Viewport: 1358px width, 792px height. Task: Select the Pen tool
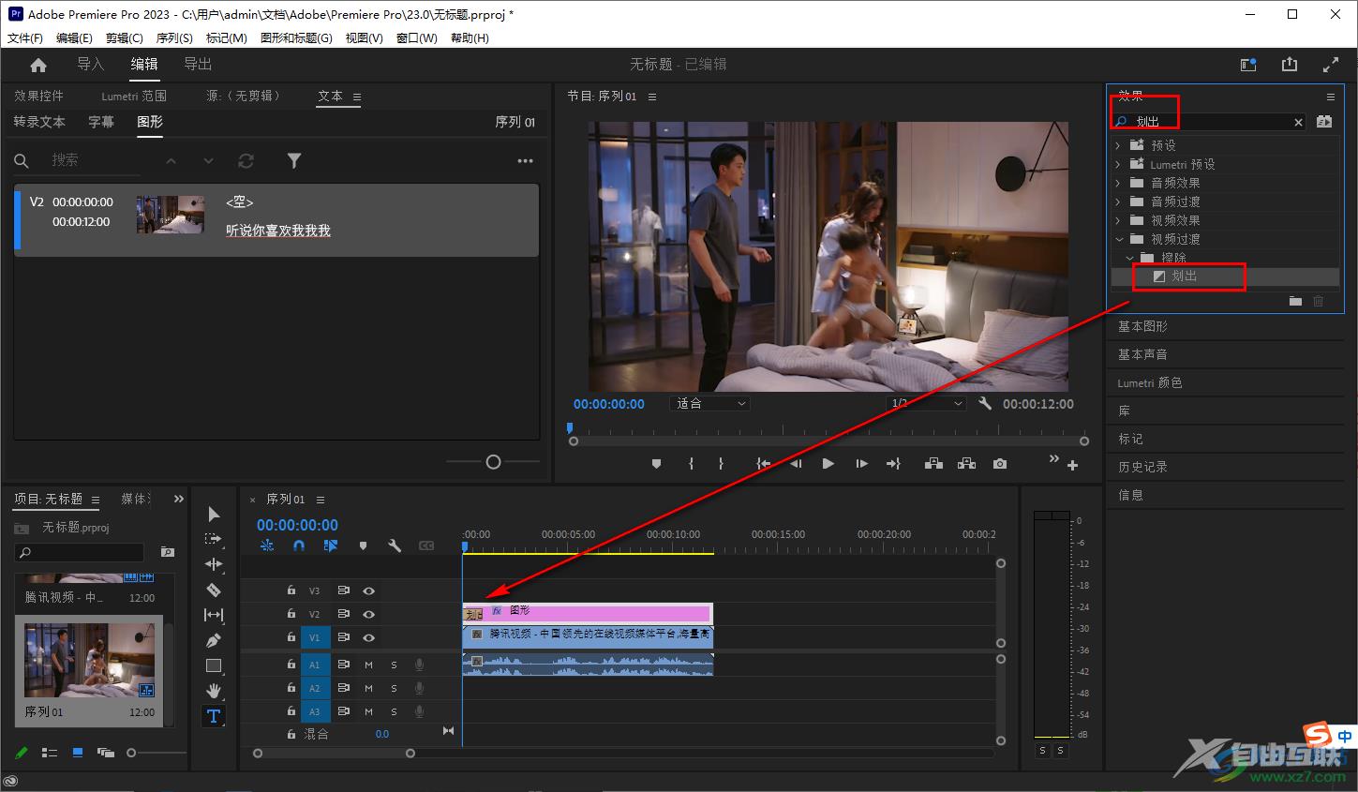pyautogui.click(x=214, y=640)
